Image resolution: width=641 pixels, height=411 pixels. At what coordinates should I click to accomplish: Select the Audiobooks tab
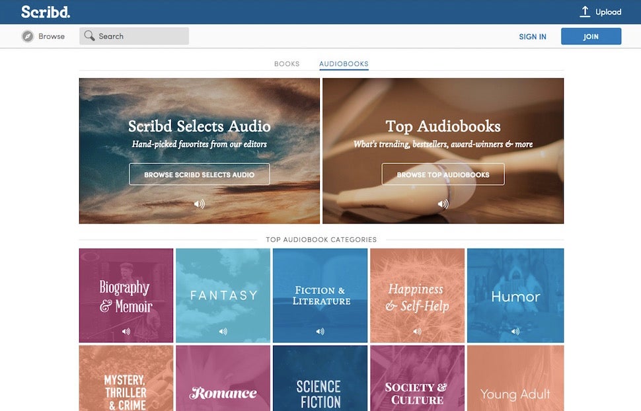click(344, 64)
